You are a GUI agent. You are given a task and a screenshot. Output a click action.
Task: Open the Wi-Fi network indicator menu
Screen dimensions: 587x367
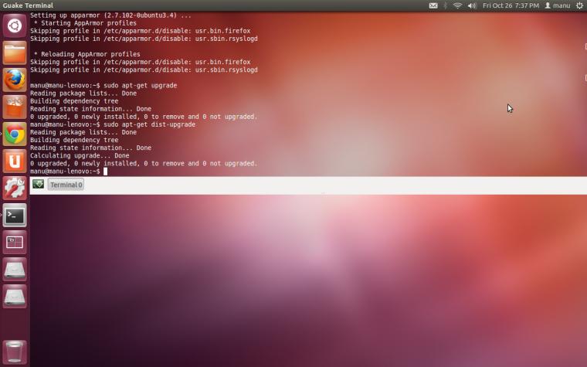[x=457, y=5]
